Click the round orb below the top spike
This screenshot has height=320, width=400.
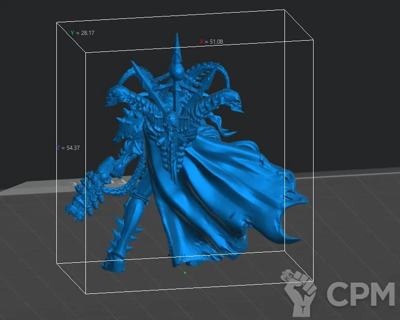tap(179, 74)
